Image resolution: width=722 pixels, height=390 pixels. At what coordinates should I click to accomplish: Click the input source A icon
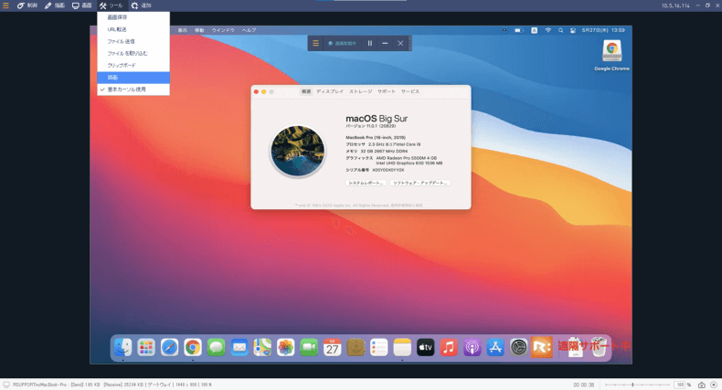click(534, 30)
